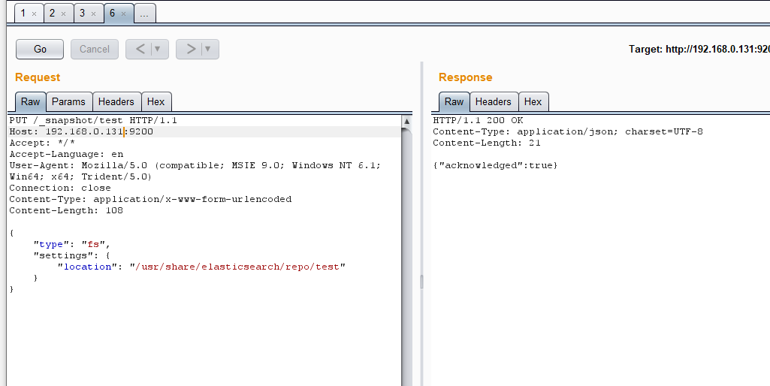Click the "location" repo path value

pos(237,267)
